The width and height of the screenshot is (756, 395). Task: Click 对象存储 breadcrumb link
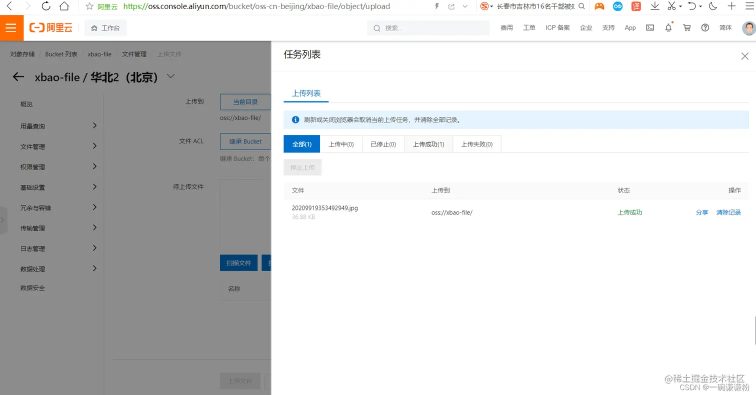click(x=22, y=54)
